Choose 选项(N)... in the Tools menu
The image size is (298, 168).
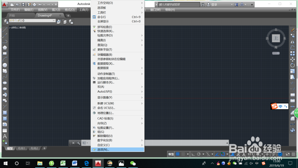point(117,149)
